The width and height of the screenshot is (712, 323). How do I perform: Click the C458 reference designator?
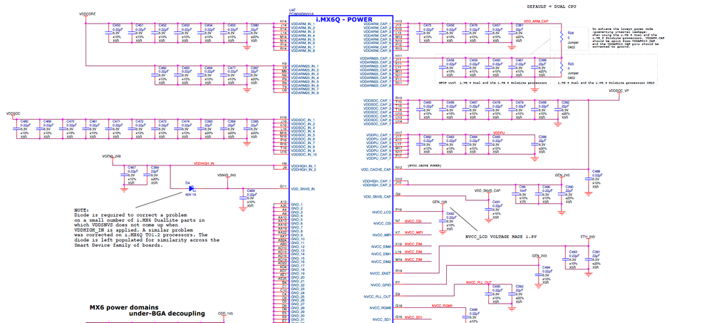[450, 60]
